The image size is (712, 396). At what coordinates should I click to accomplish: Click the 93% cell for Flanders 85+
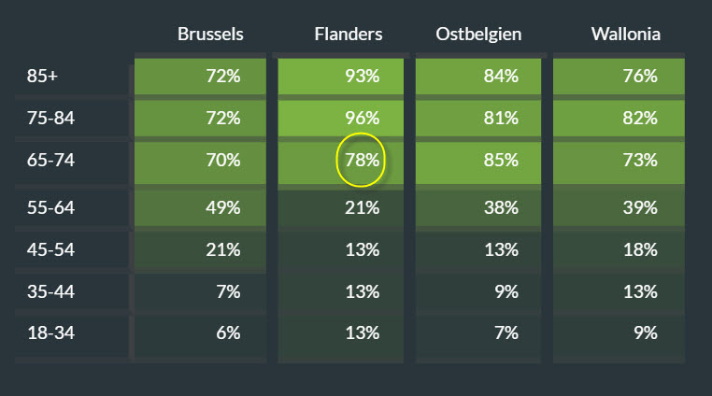(x=361, y=77)
